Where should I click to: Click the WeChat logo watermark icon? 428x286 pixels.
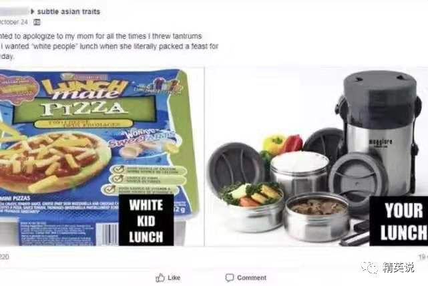point(370,267)
